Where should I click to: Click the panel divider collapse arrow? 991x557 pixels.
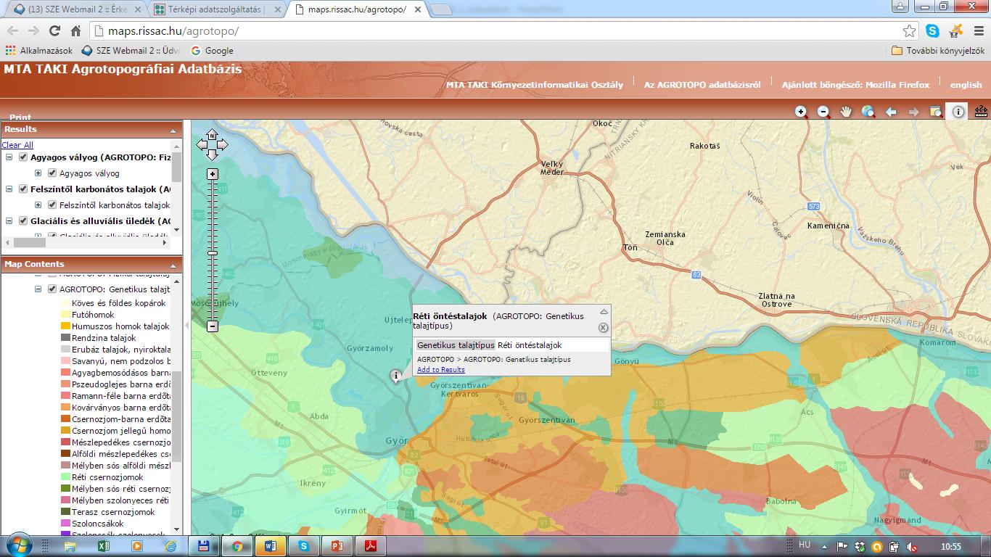pos(186,326)
